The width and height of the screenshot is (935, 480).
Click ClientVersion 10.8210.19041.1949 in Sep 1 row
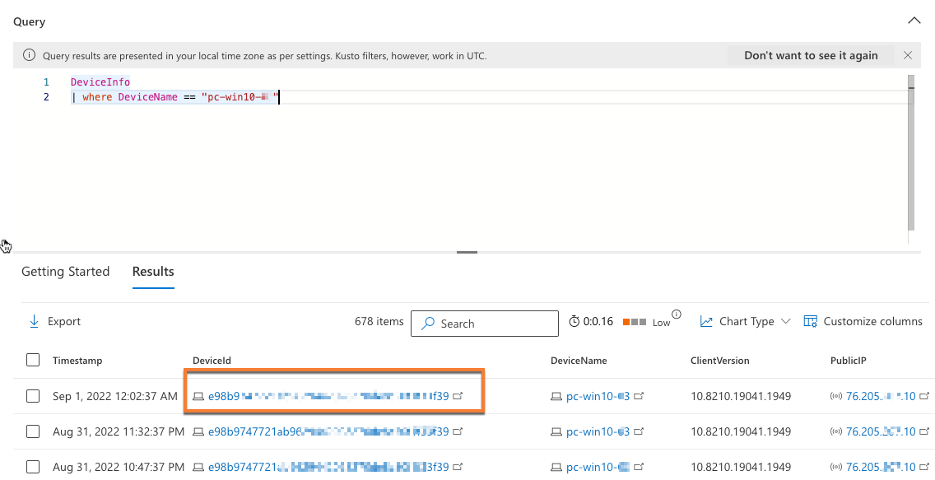click(x=741, y=396)
